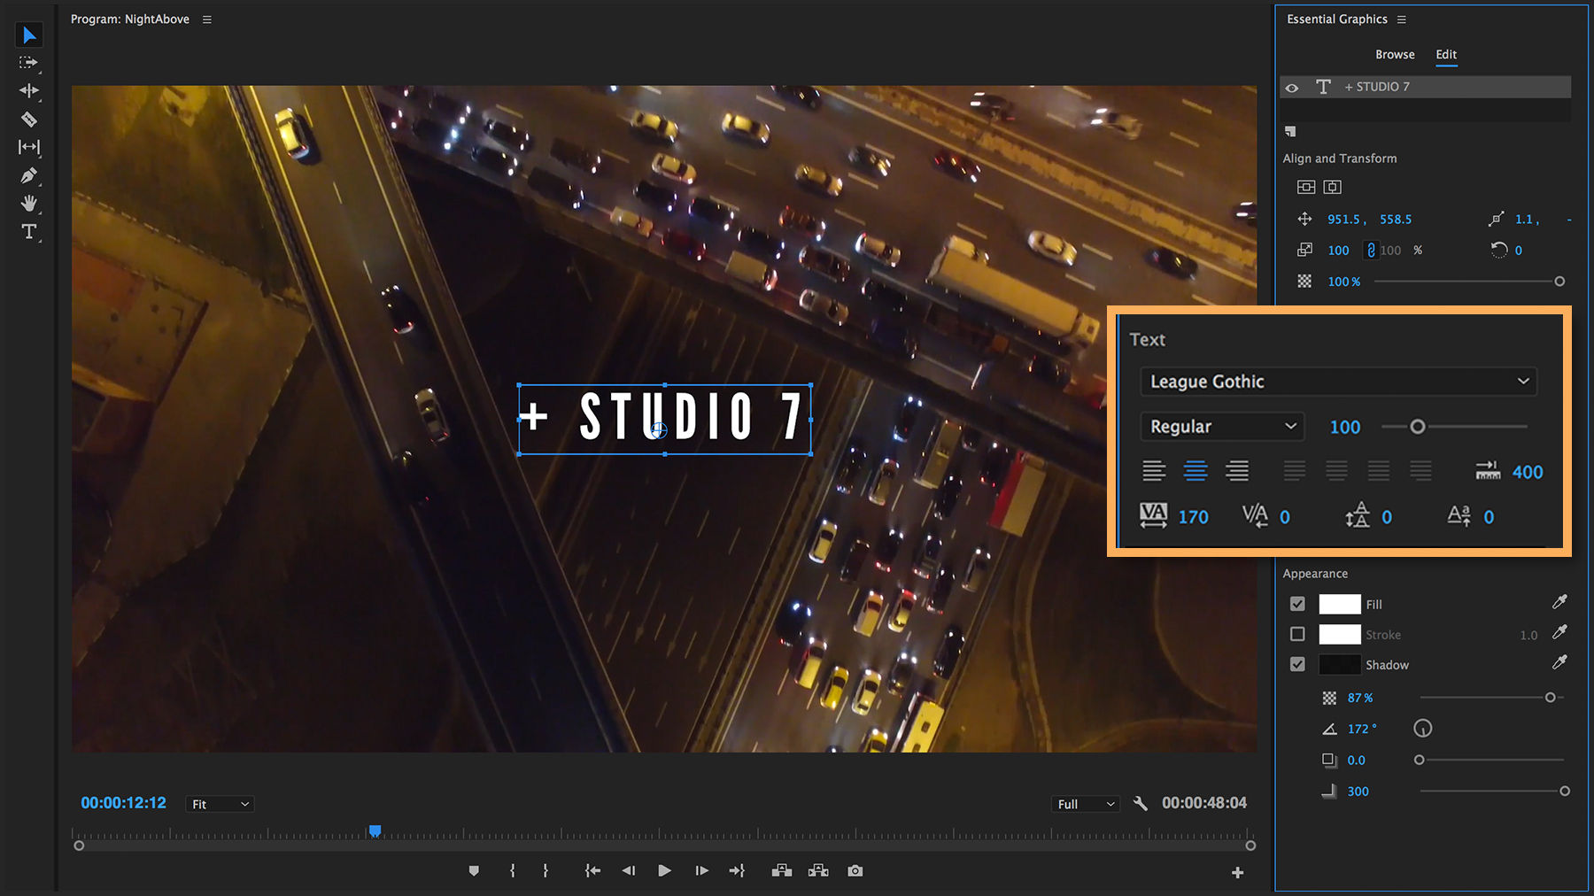Enable the Stroke checkbox
Viewport: 1594px width, 896px height.
(x=1297, y=634)
